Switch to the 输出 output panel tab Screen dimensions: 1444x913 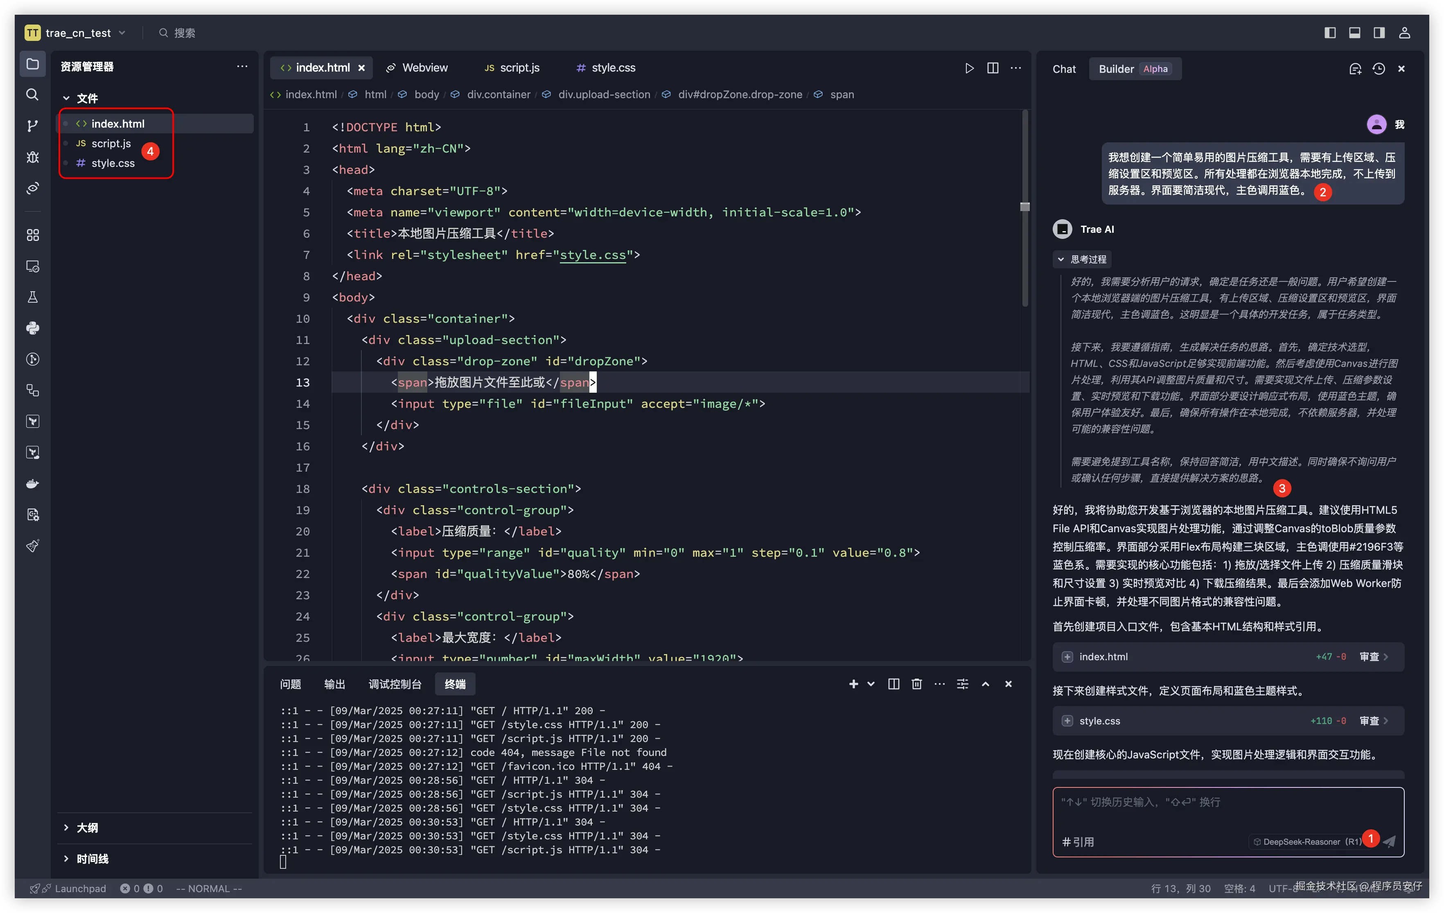335,684
